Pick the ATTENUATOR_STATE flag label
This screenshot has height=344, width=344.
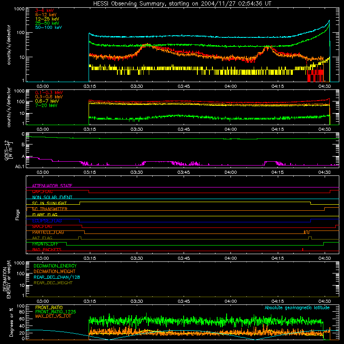pyautogui.click(x=52, y=186)
